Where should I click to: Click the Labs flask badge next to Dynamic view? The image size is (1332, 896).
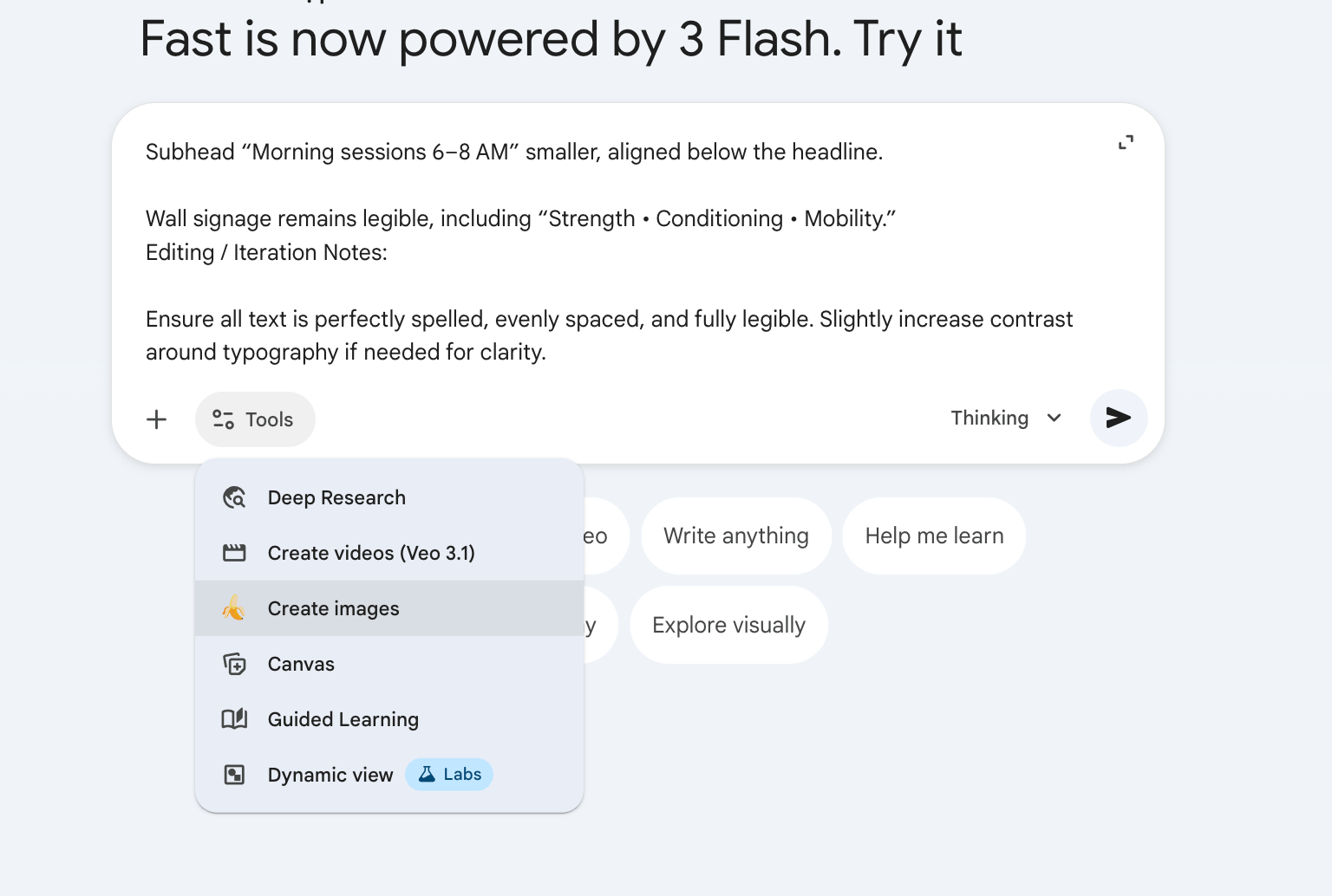click(x=449, y=774)
